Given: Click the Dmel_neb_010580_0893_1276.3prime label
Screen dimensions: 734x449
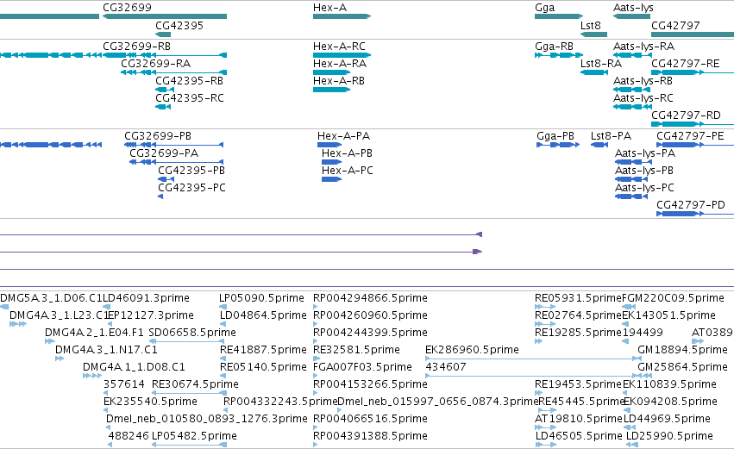Looking at the screenshot, I should pyautogui.click(x=207, y=419).
